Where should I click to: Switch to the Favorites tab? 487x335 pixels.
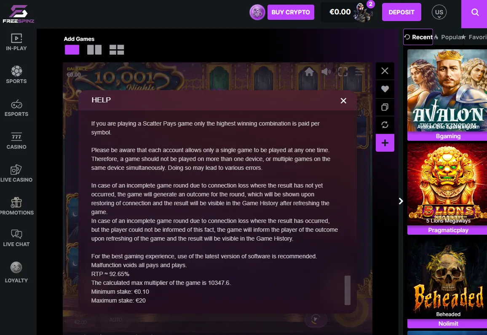pos(474,37)
